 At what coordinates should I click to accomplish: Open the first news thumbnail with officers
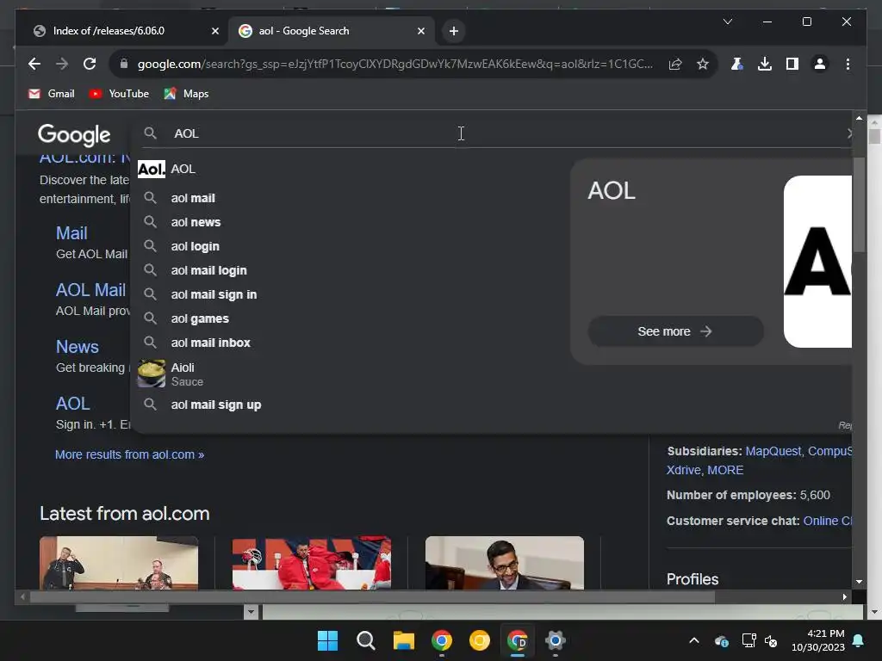pyautogui.click(x=119, y=563)
